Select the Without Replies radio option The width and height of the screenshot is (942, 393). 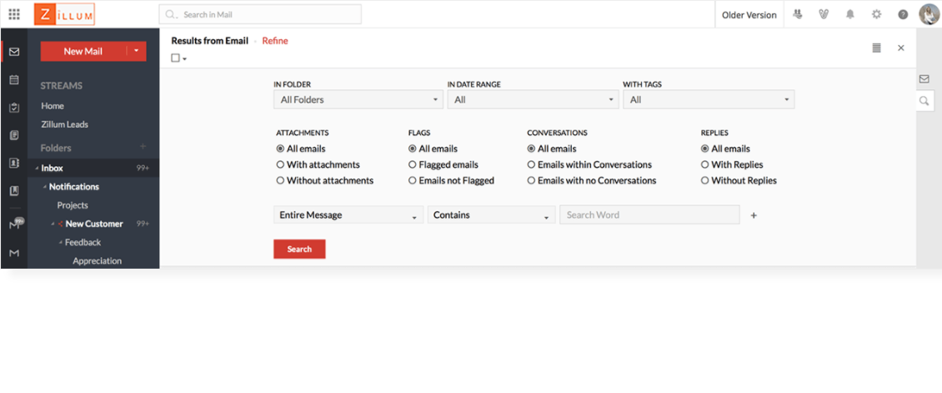point(705,181)
